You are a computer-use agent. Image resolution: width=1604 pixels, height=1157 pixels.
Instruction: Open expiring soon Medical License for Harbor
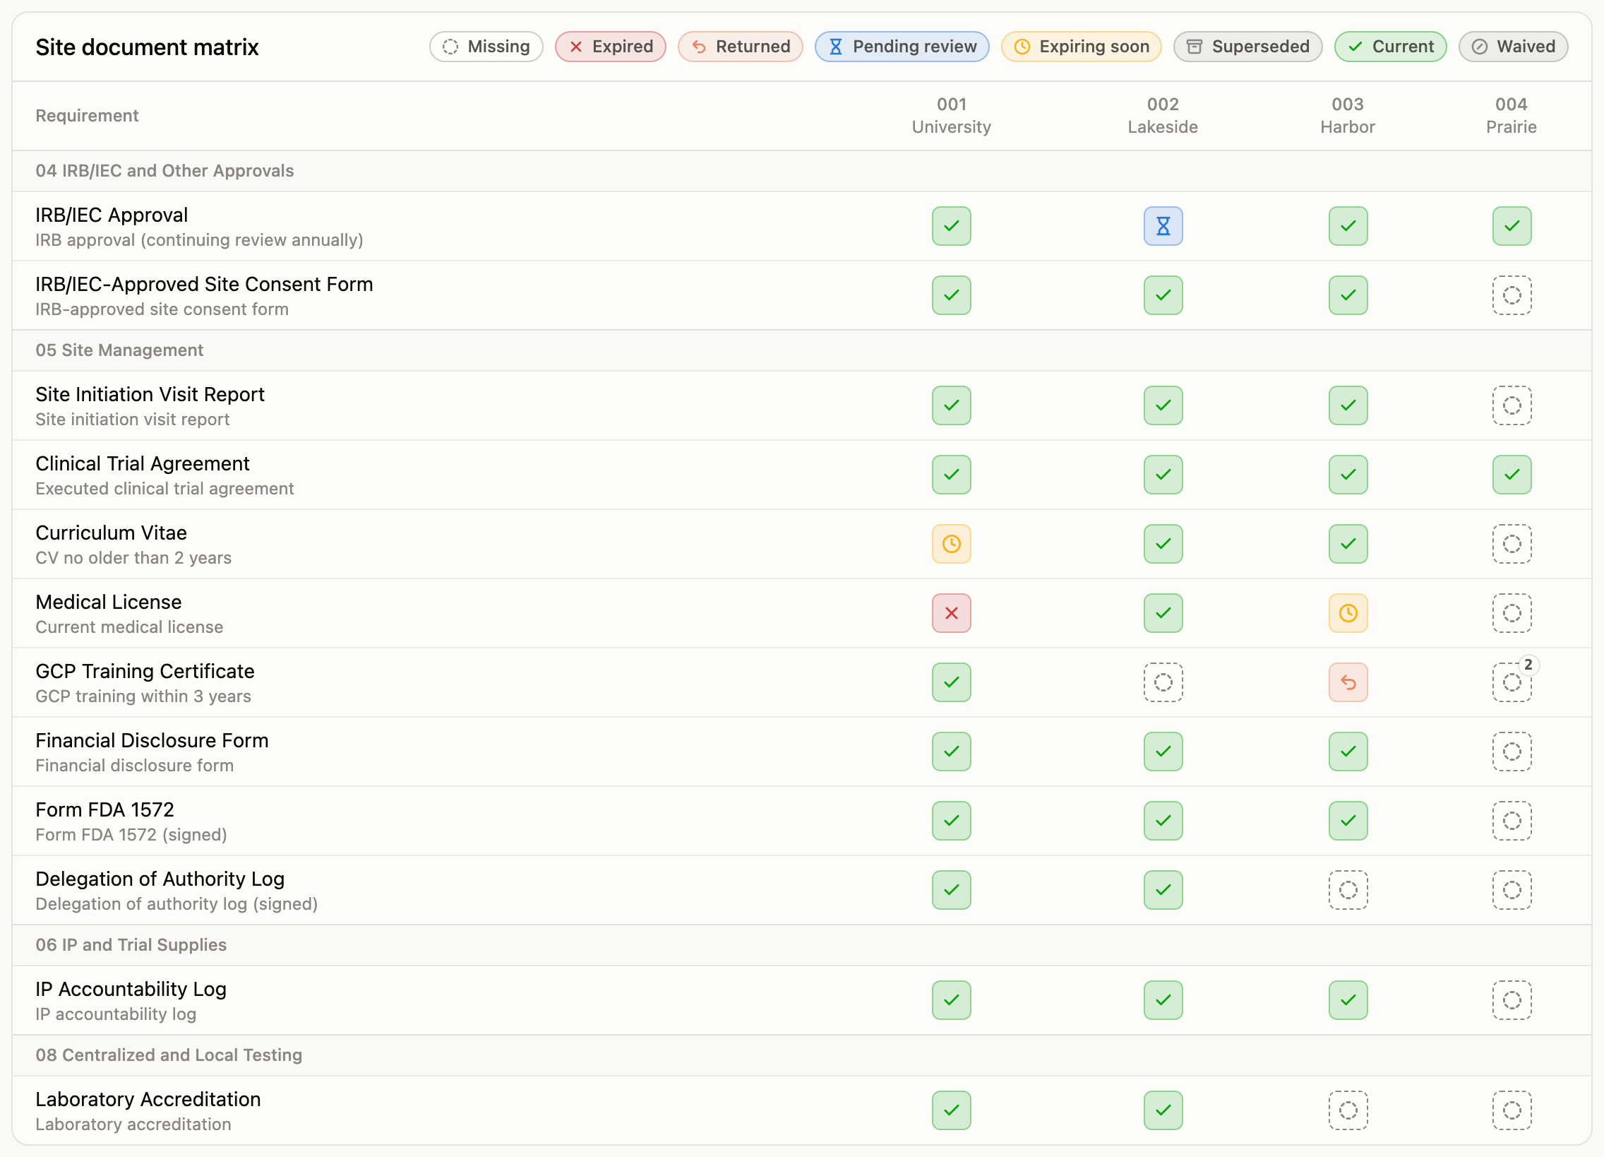click(x=1348, y=614)
